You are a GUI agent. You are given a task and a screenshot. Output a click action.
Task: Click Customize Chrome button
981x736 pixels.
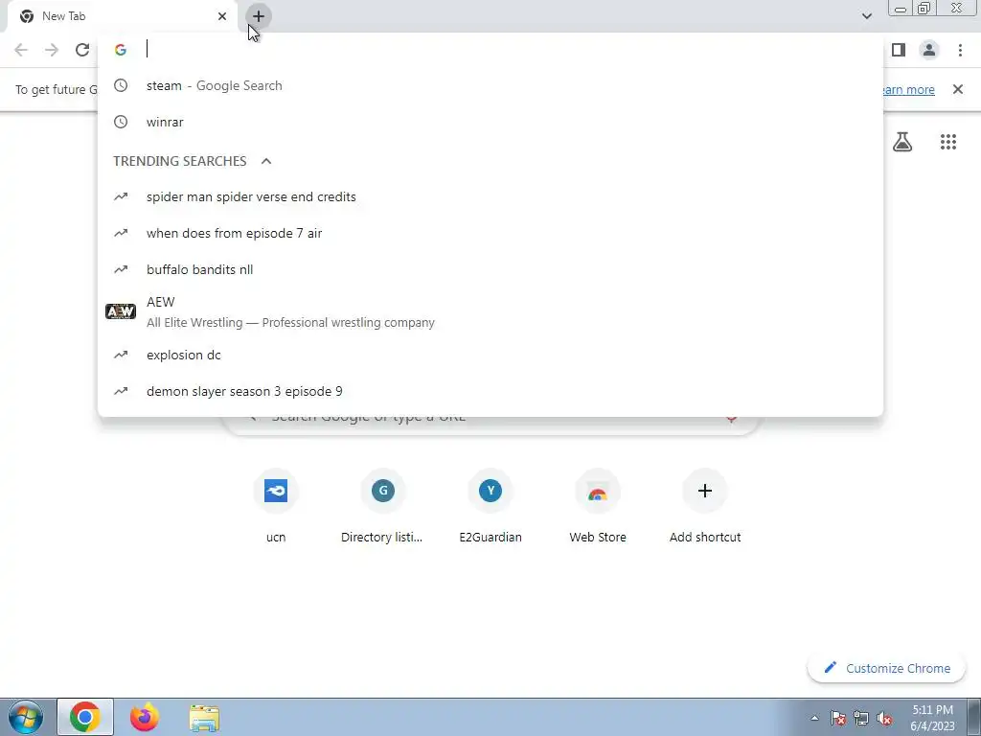886,668
